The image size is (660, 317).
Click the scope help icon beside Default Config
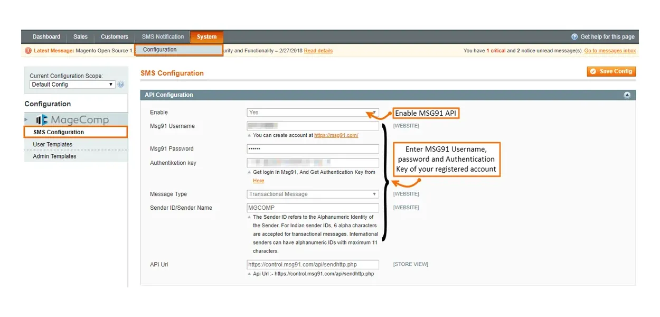point(121,85)
